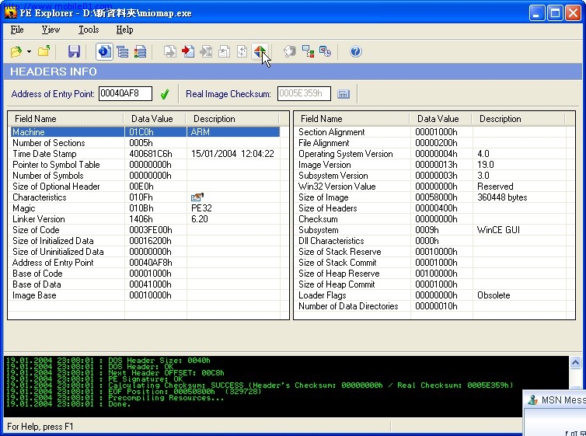
Task: Save file with the floppy disk icon
Action: click(x=74, y=51)
